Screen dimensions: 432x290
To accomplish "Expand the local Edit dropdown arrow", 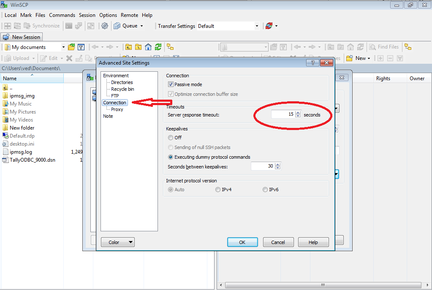I will pos(62,58).
